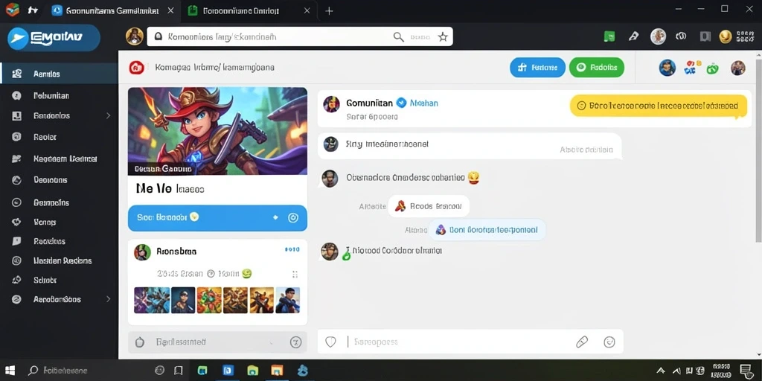Click the Roods Broood reaction chip
762x381 pixels.
428,206
